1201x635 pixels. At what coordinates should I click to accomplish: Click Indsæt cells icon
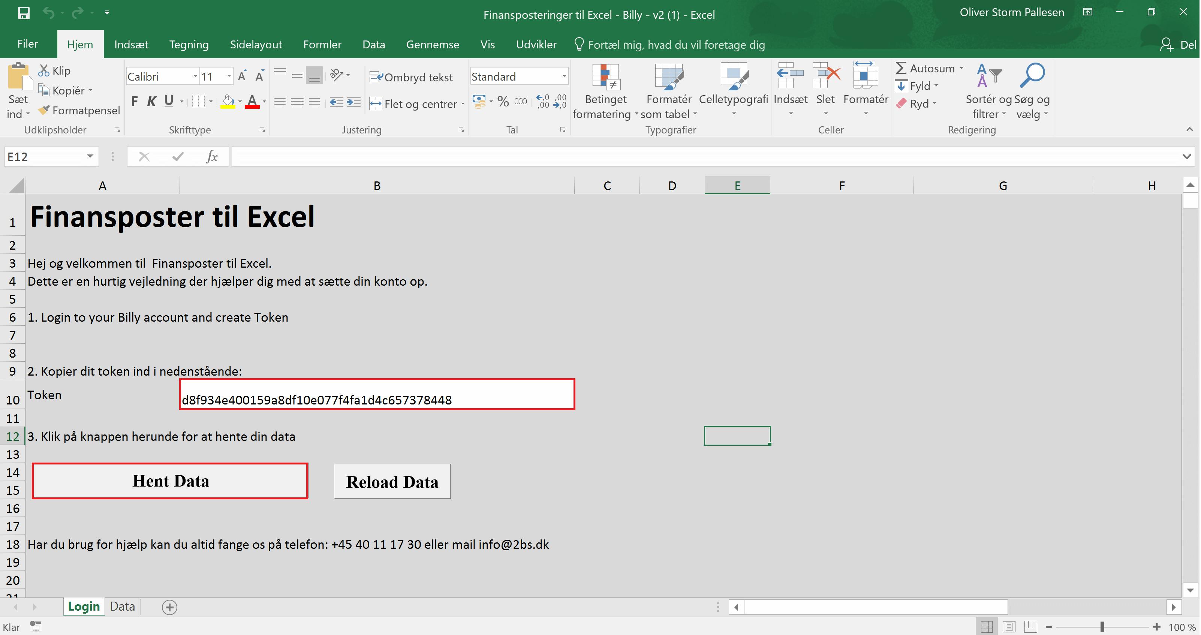(x=790, y=76)
